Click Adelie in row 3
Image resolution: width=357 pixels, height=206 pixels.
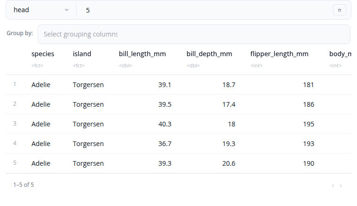41,124
